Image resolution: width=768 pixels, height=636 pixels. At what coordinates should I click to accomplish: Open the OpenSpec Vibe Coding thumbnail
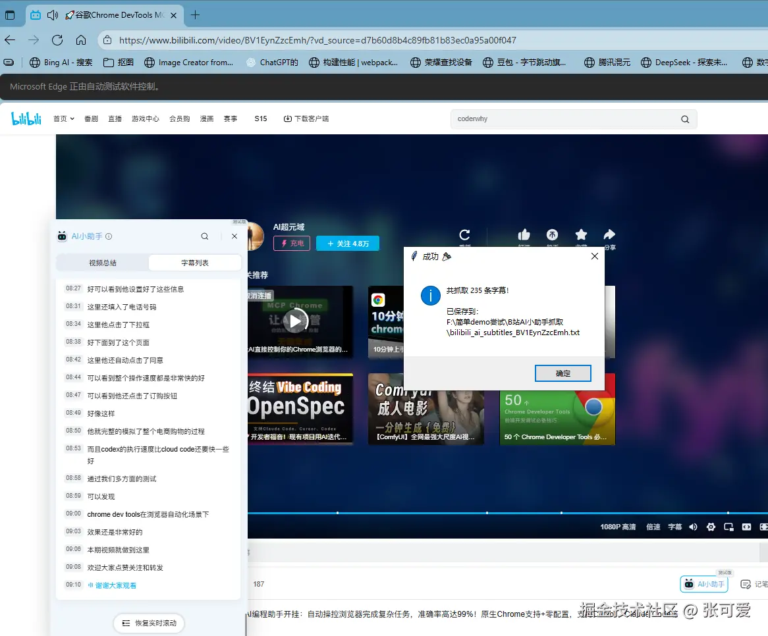pyautogui.click(x=300, y=410)
